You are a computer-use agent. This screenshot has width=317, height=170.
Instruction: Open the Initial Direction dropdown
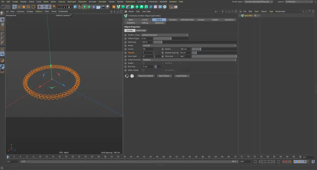coord(190,60)
